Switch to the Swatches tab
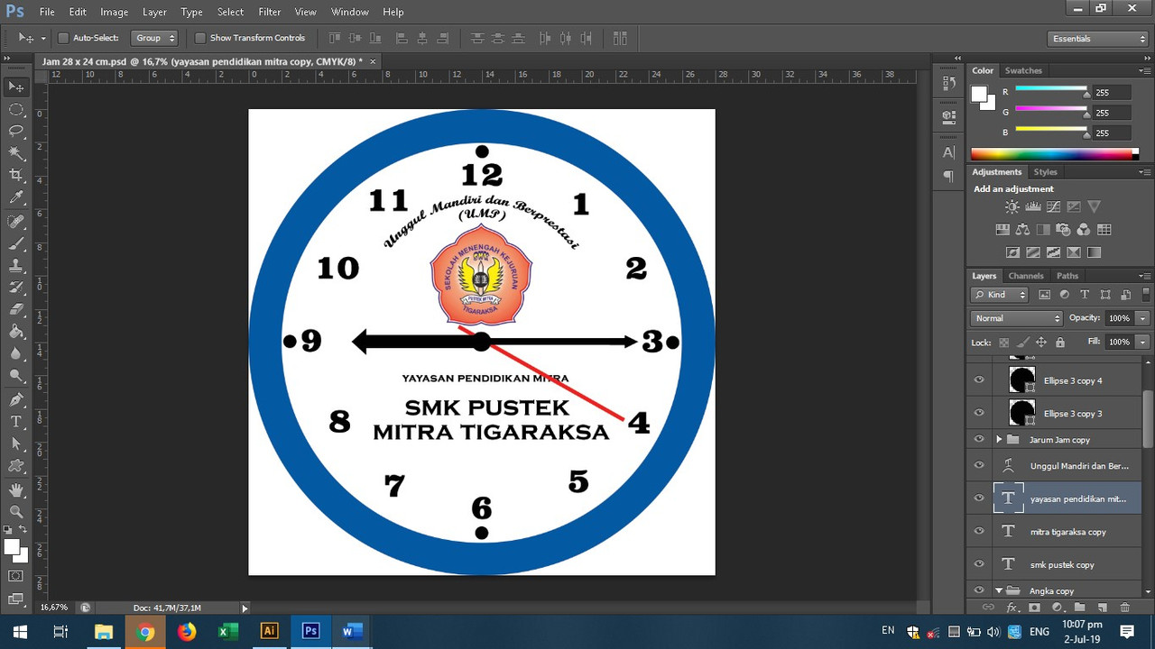This screenshot has width=1155, height=649. click(x=1023, y=70)
